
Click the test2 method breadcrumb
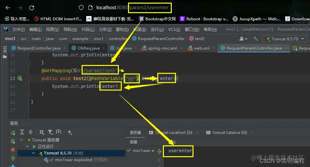pyautogui.click(x=197, y=39)
